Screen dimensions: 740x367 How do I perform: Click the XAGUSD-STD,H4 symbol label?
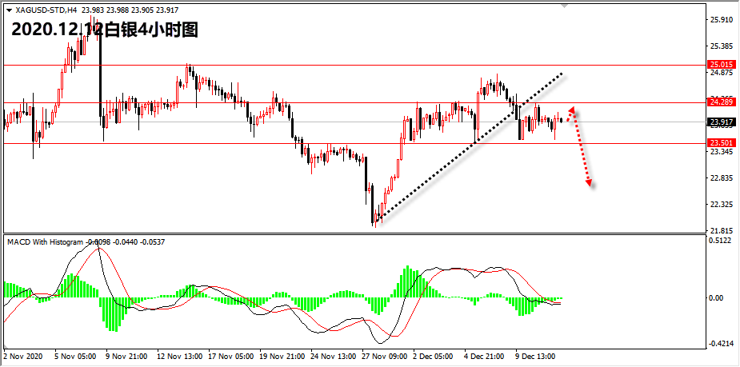pos(46,10)
